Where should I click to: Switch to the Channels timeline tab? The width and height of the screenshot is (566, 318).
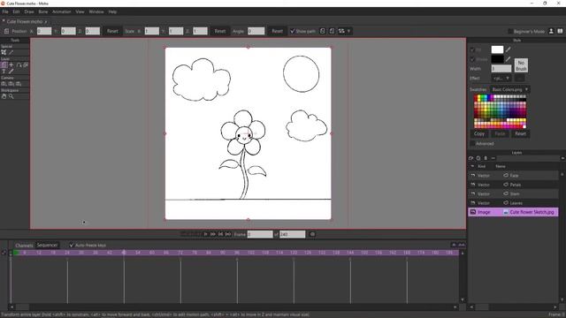(x=24, y=246)
